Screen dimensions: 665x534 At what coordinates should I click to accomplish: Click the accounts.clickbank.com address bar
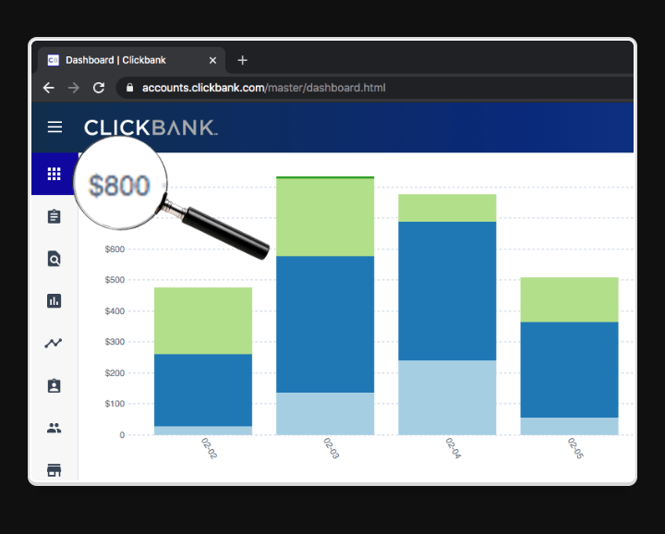pos(263,89)
